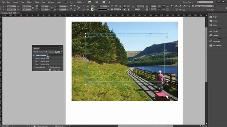Open the Swatches panel

point(215,41)
